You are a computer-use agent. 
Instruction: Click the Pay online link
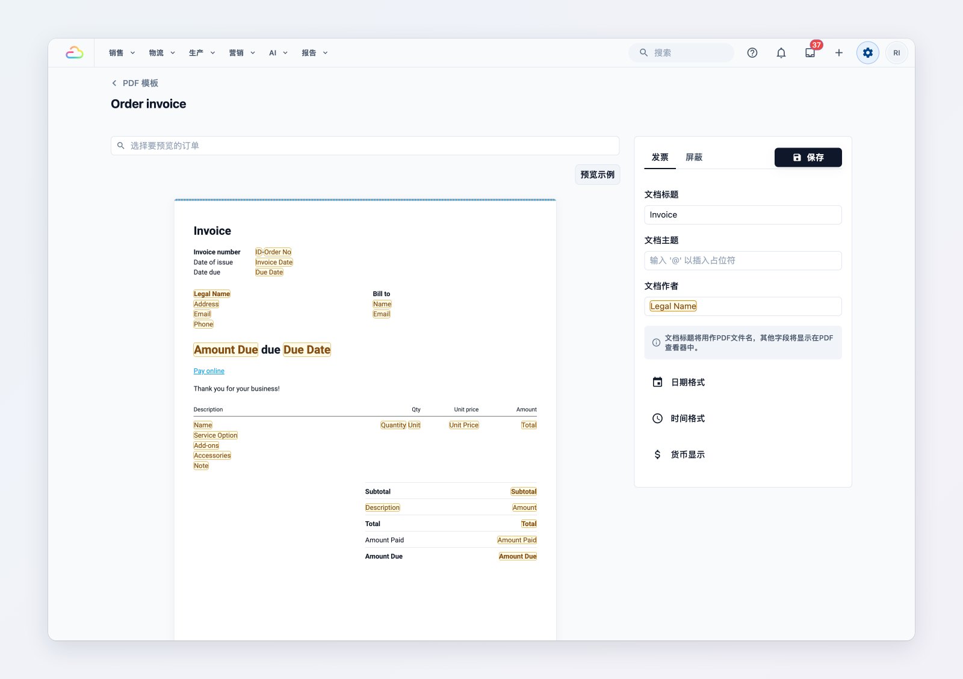point(209,371)
